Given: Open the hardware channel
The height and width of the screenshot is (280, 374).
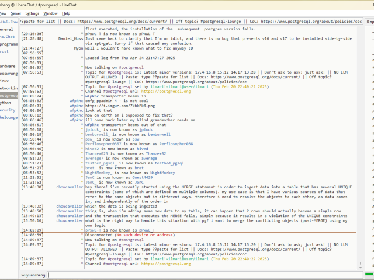Looking at the screenshot, I should pos(8,66).
